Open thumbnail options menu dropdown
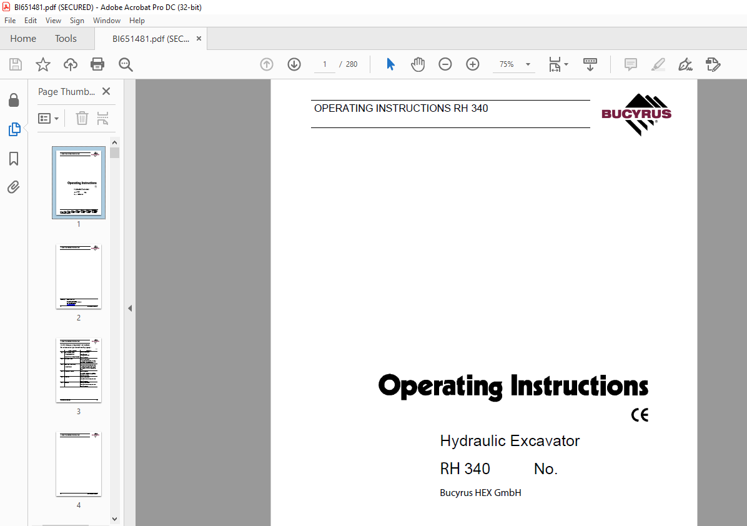 48,118
